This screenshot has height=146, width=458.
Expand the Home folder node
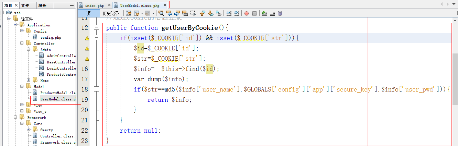coord(28,81)
